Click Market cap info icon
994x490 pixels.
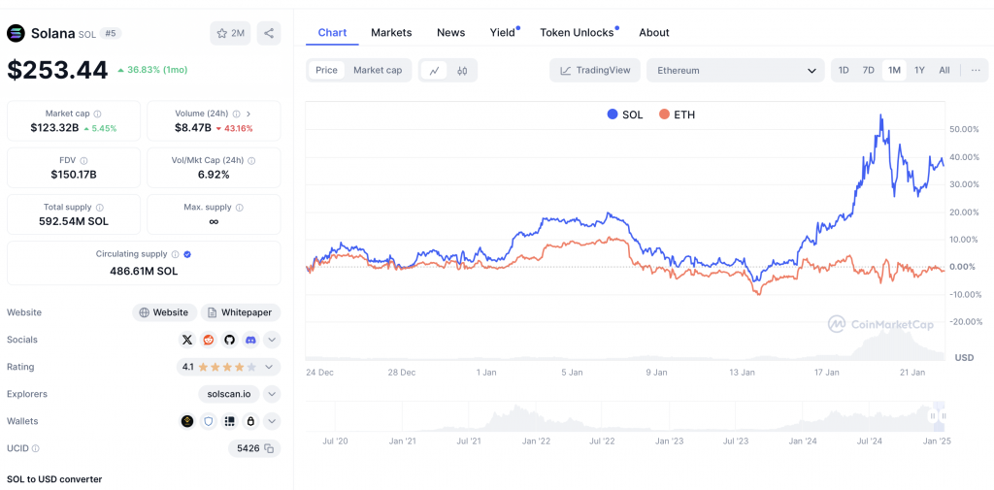pos(98,114)
